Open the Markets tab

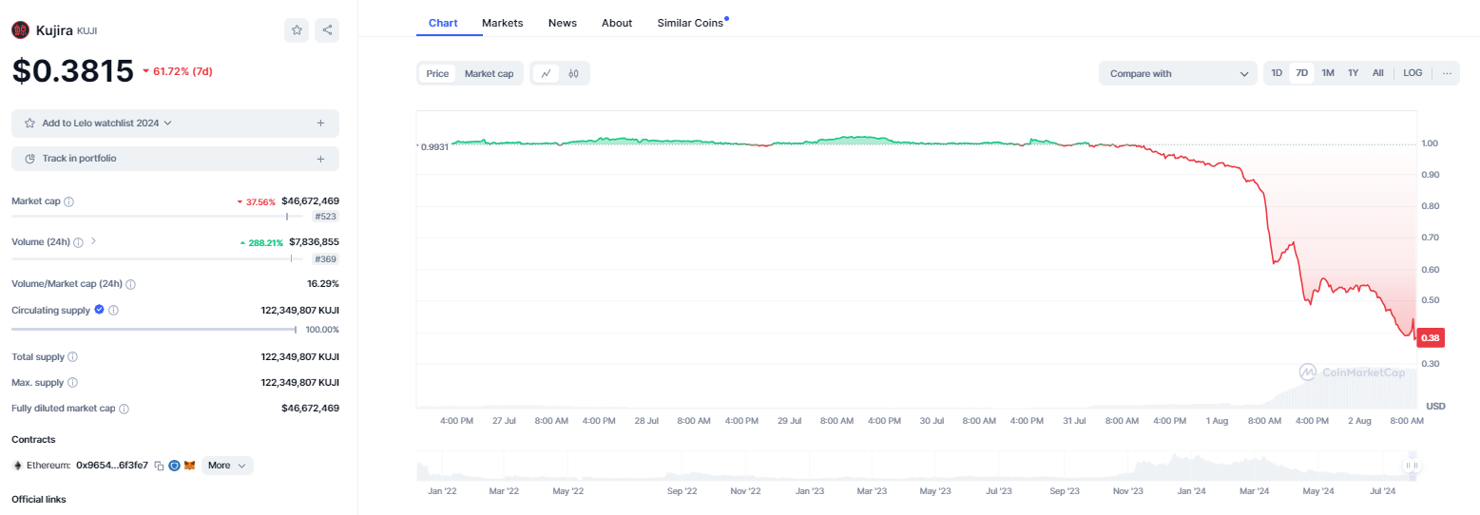point(502,23)
